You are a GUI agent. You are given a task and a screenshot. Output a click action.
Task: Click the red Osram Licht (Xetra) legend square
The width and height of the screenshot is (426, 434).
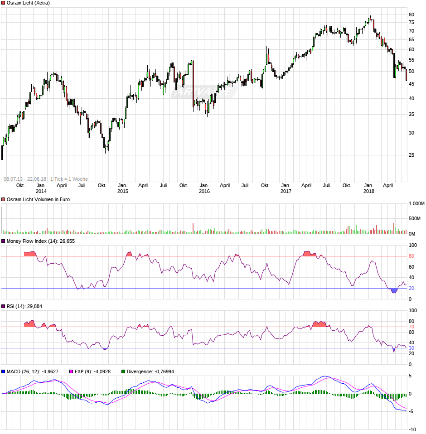coord(3,3)
